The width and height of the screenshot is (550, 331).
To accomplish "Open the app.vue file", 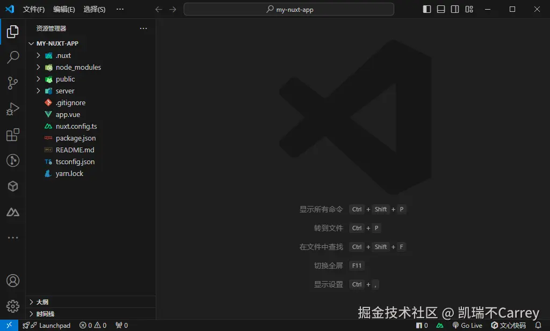I will pyautogui.click(x=91, y=115).
